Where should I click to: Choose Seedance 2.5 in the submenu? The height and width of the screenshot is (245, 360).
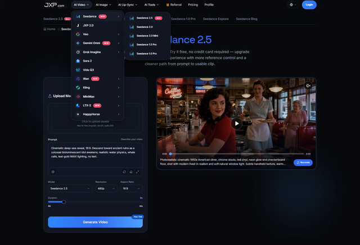coord(147,18)
